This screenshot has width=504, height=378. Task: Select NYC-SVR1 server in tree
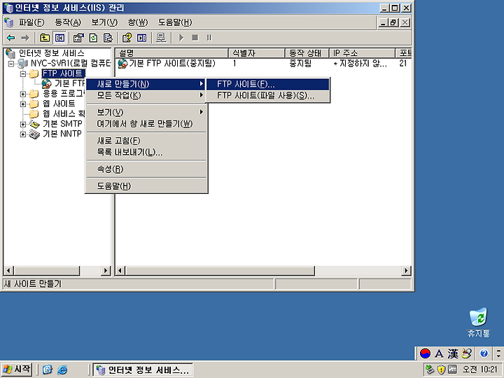click(x=71, y=63)
